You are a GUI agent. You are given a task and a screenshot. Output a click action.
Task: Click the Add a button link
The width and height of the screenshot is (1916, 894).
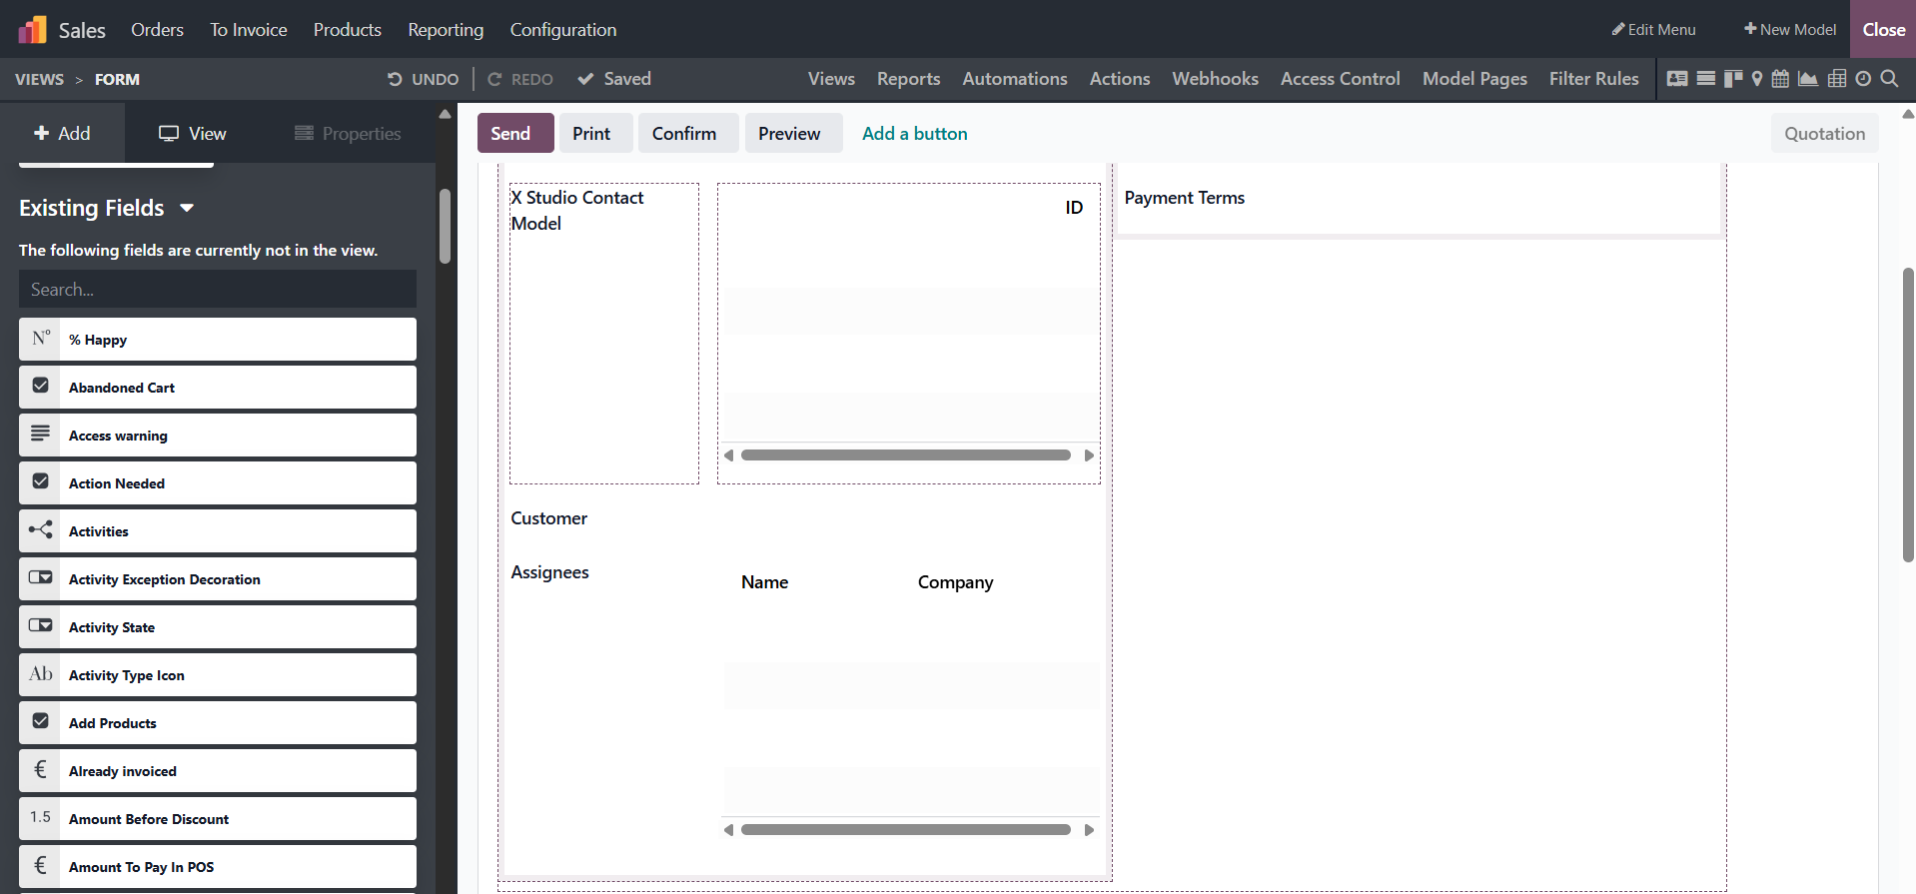(914, 134)
